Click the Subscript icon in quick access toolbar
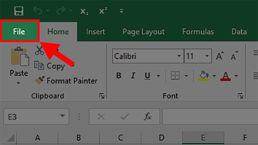This screenshot has width=258, height=145. click(x=84, y=11)
